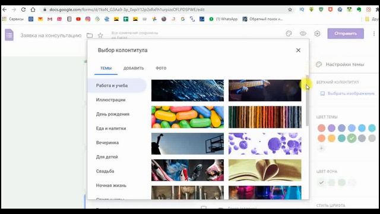Pick the colored threads header image
380x214 pixels.
265,117
